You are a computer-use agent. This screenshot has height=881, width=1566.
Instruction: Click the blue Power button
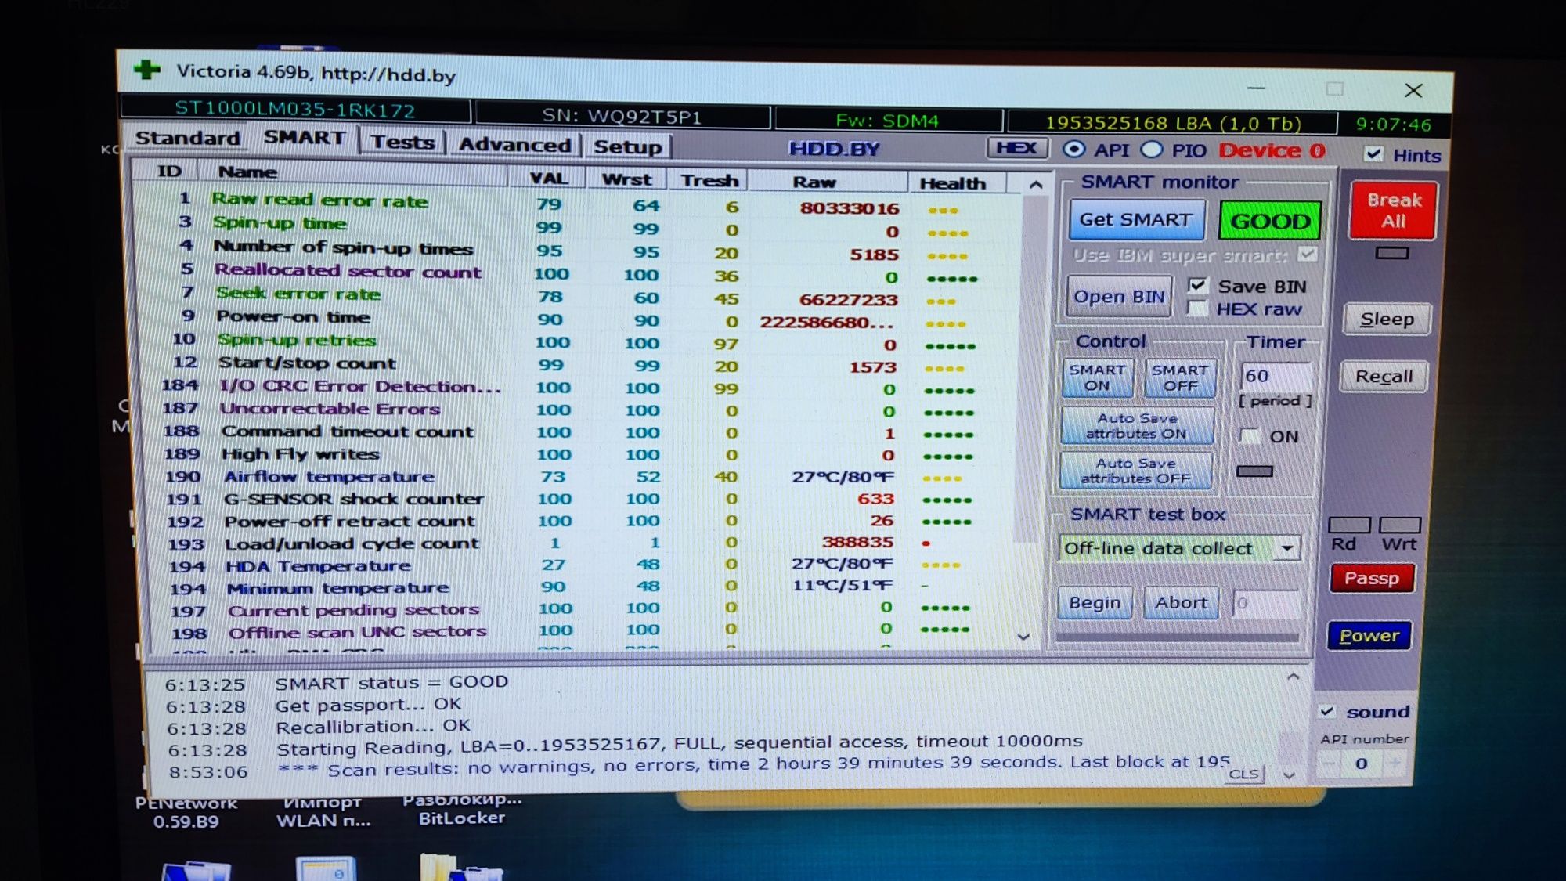pyautogui.click(x=1369, y=636)
